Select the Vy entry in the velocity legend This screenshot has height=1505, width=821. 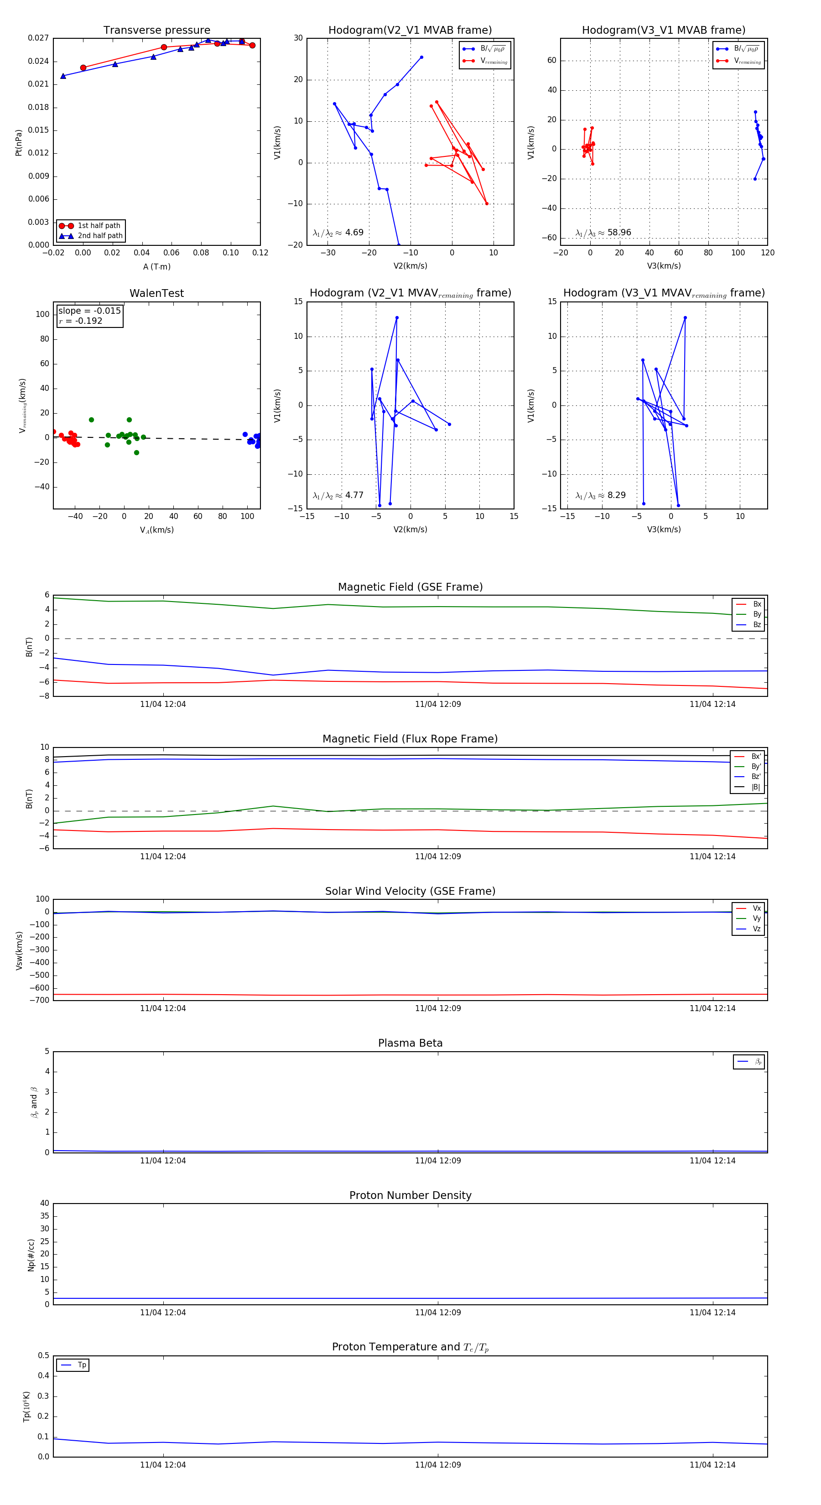pyautogui.click(x=748, y=919)
